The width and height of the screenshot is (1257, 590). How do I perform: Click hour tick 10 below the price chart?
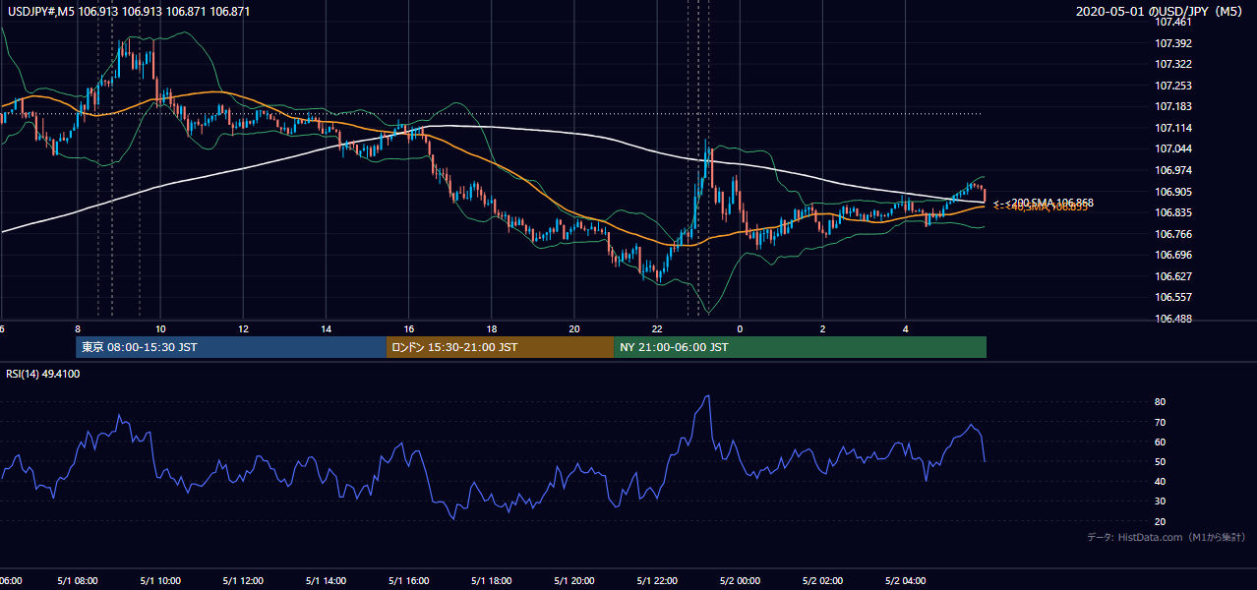tap(160, 329)
